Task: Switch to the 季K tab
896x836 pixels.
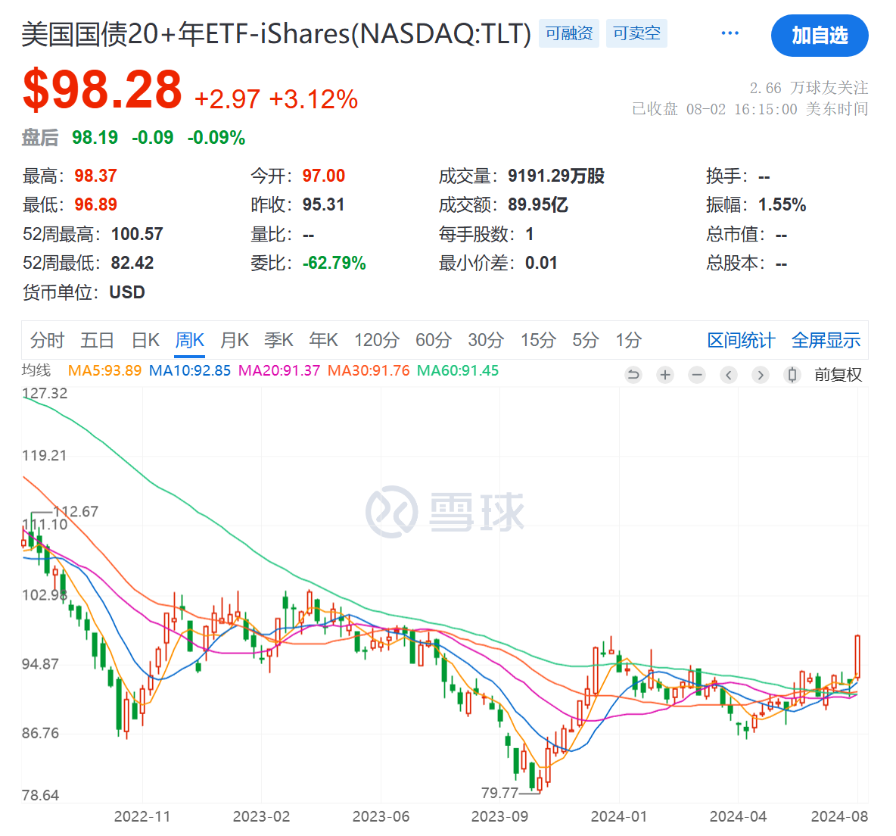Action: (278, 341)
